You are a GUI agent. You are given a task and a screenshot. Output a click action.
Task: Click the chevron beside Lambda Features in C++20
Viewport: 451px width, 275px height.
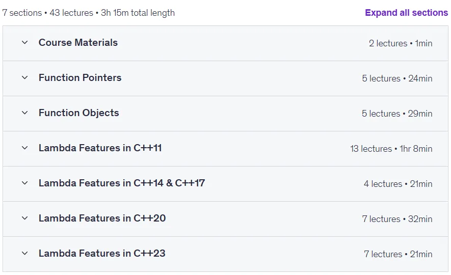coord(25,218)
